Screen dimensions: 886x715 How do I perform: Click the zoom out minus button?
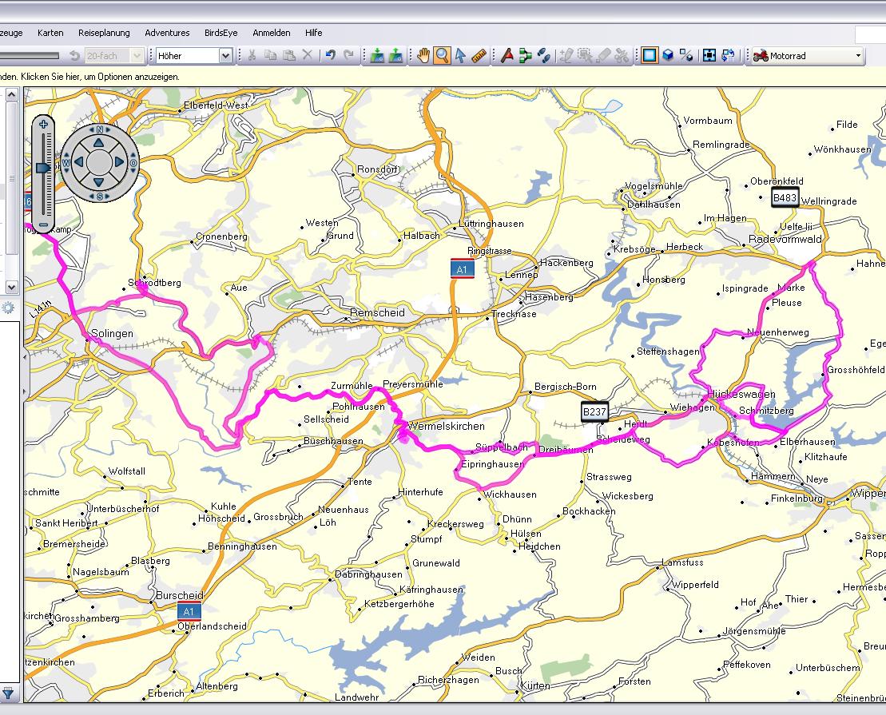coord(43,225)
